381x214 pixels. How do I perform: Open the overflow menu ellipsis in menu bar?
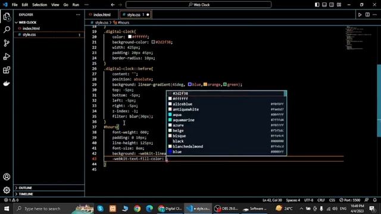pos(86,5)
